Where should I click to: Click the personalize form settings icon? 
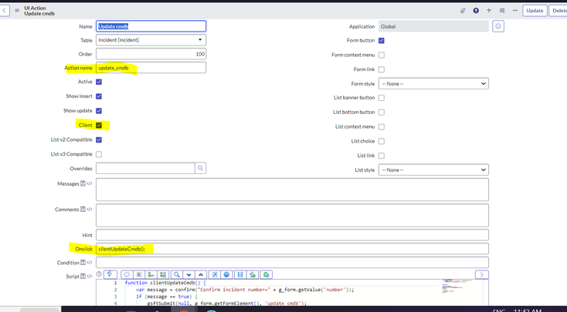click(502, 11)
